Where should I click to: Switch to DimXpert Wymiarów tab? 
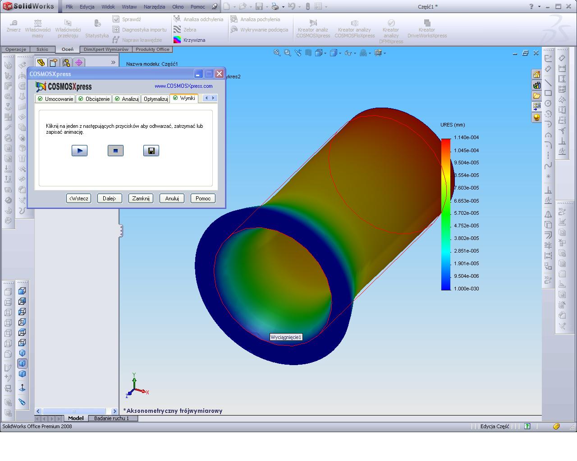pyautogui.click(x=106, y=50)
